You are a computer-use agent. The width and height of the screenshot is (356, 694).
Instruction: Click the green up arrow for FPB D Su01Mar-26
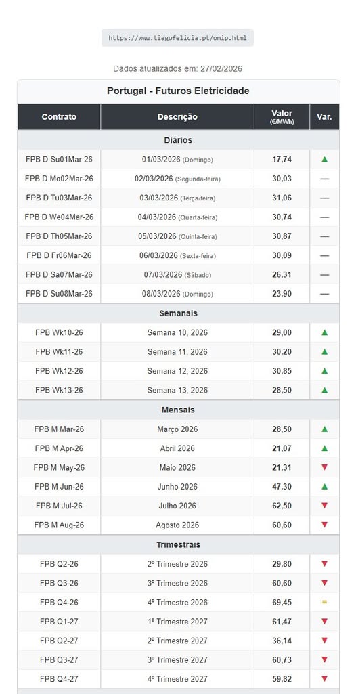[x=325, y=159]
